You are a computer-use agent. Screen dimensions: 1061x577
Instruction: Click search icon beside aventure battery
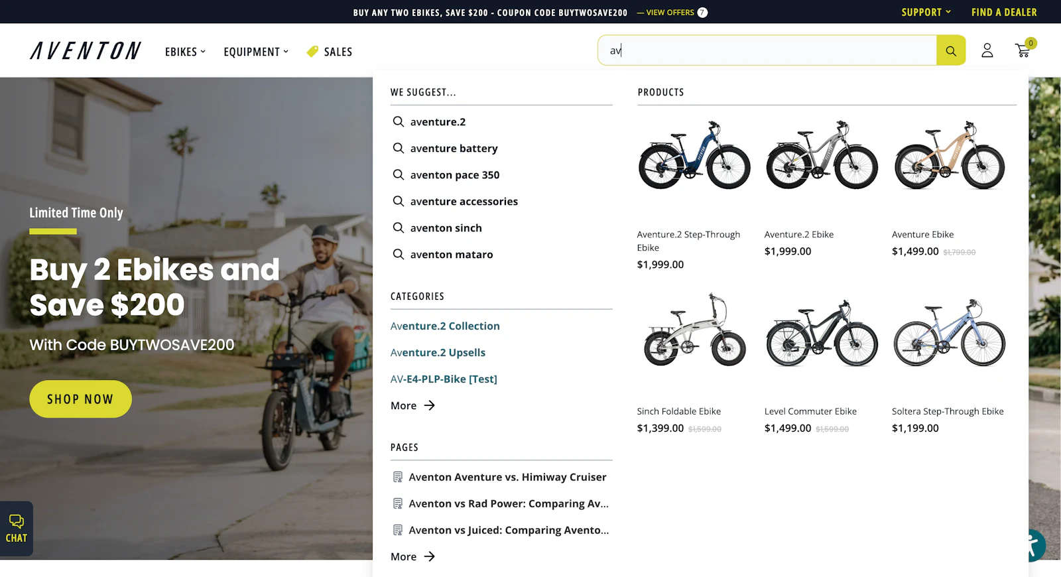pyautogui.click(x=399, y=148)
